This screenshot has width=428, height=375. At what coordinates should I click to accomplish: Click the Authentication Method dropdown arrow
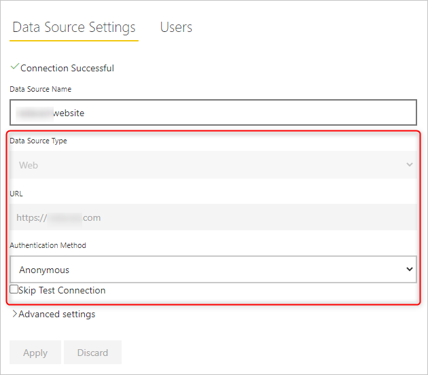click(409, 270)
